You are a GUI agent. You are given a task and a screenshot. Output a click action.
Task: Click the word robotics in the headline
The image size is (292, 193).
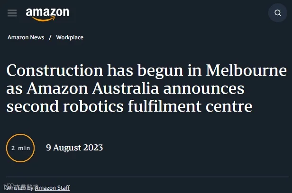93,106
